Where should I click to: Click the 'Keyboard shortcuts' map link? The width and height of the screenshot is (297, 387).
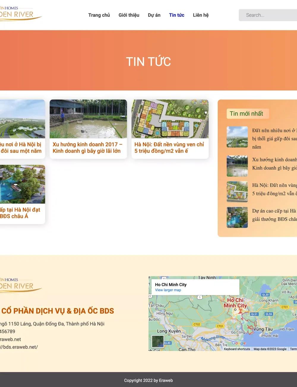pyautogui.click(x=237, y=348)
